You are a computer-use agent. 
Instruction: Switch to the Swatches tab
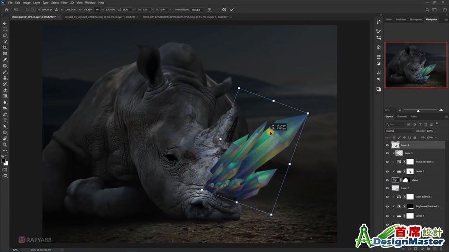[400, 20]
